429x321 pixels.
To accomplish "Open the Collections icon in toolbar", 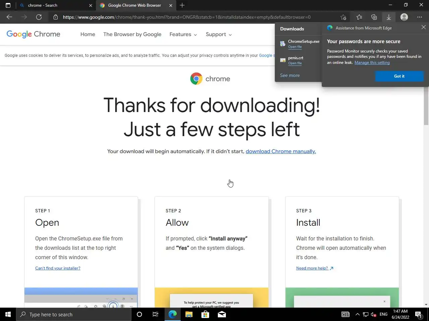I will point(374,17).
